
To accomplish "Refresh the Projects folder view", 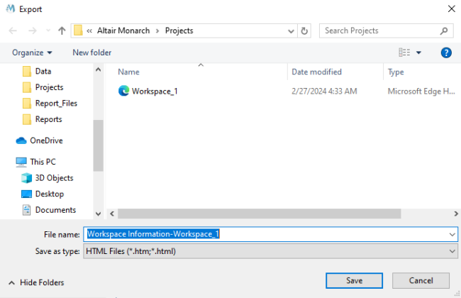I will (304, 31).
